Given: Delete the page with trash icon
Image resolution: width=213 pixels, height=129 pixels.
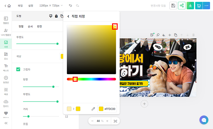Looking at the screenshot, I should click(x=194, y=35).
